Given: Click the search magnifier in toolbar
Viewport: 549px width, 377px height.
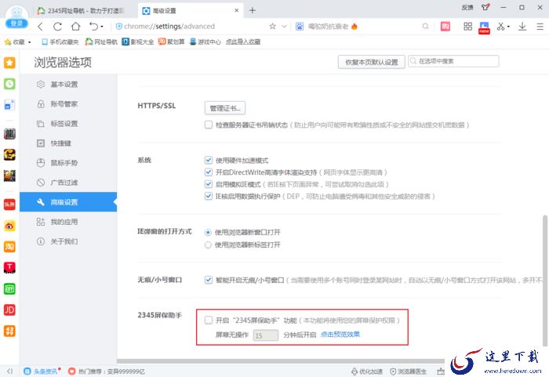Looking at the screenshot, I should [425, 26].
